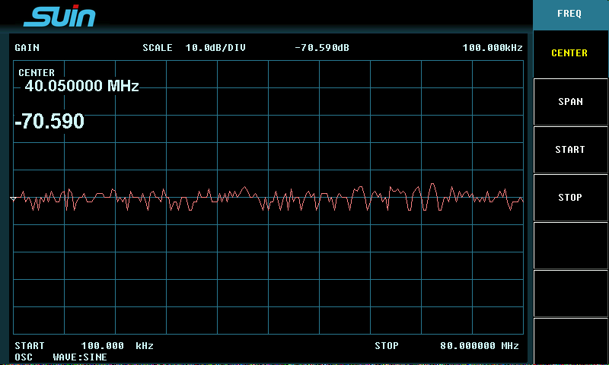Click the reference level triangle marker at graph's left edge
Screen dimensions: 609x365
13,198
